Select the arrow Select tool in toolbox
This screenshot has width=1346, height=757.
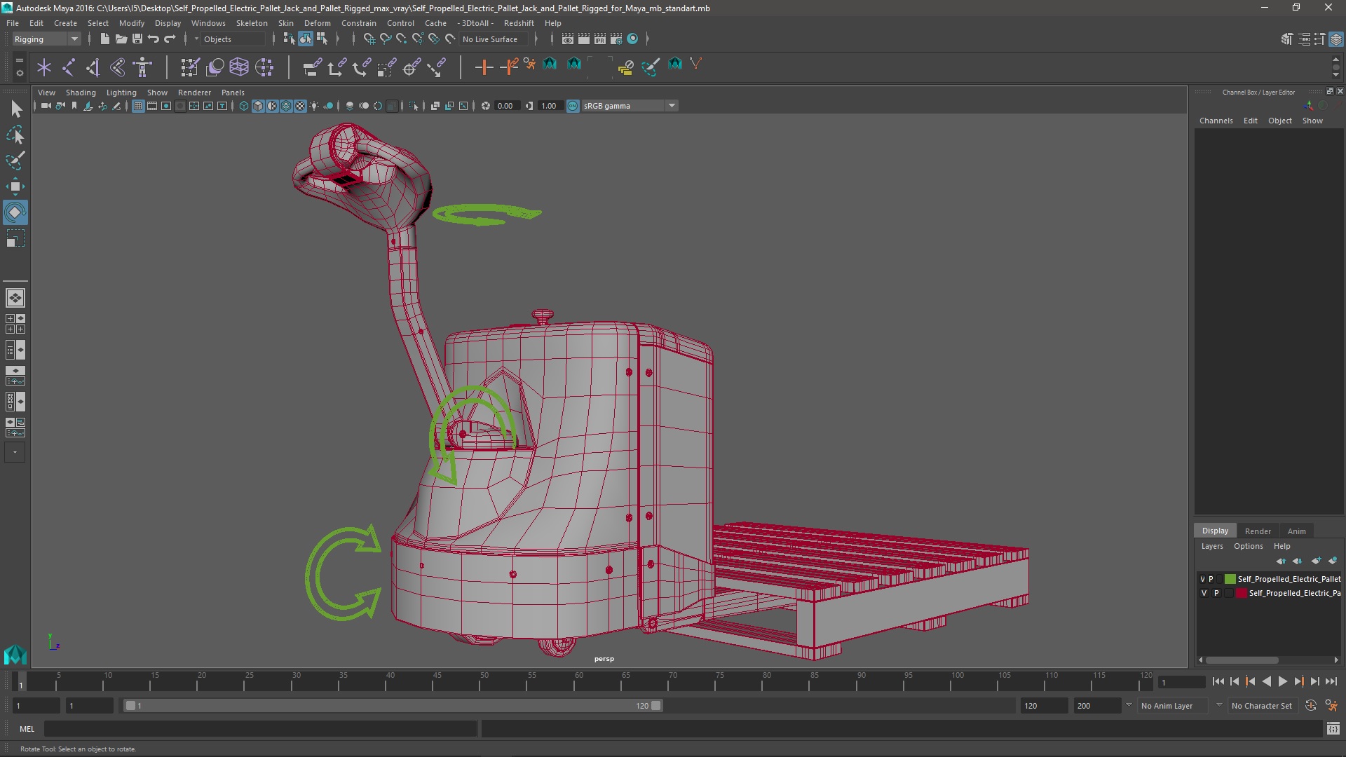(15, 109)
